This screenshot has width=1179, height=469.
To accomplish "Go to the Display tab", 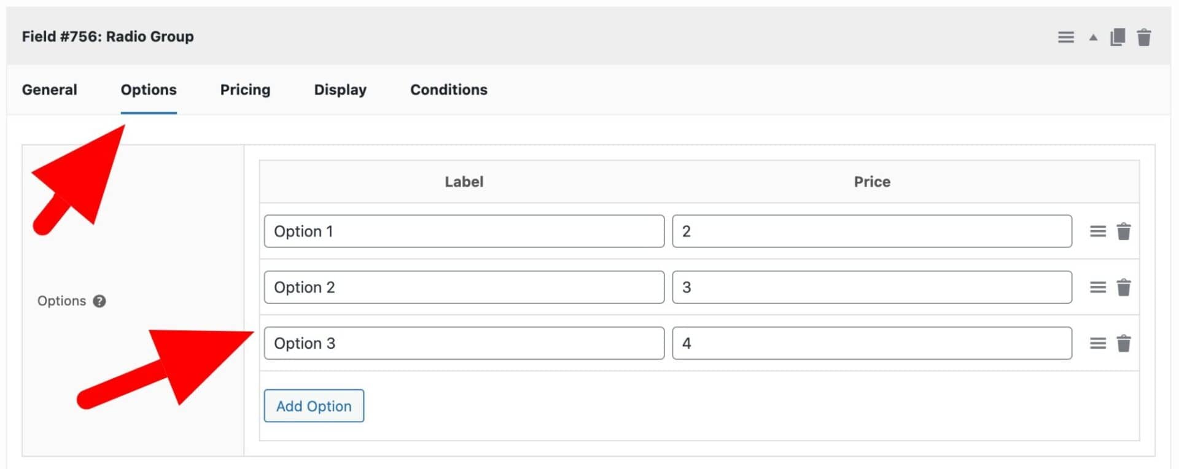I will click(340, 90).
